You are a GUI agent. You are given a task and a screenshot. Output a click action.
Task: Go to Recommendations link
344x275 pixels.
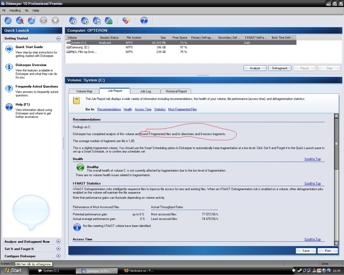(109, 109)
